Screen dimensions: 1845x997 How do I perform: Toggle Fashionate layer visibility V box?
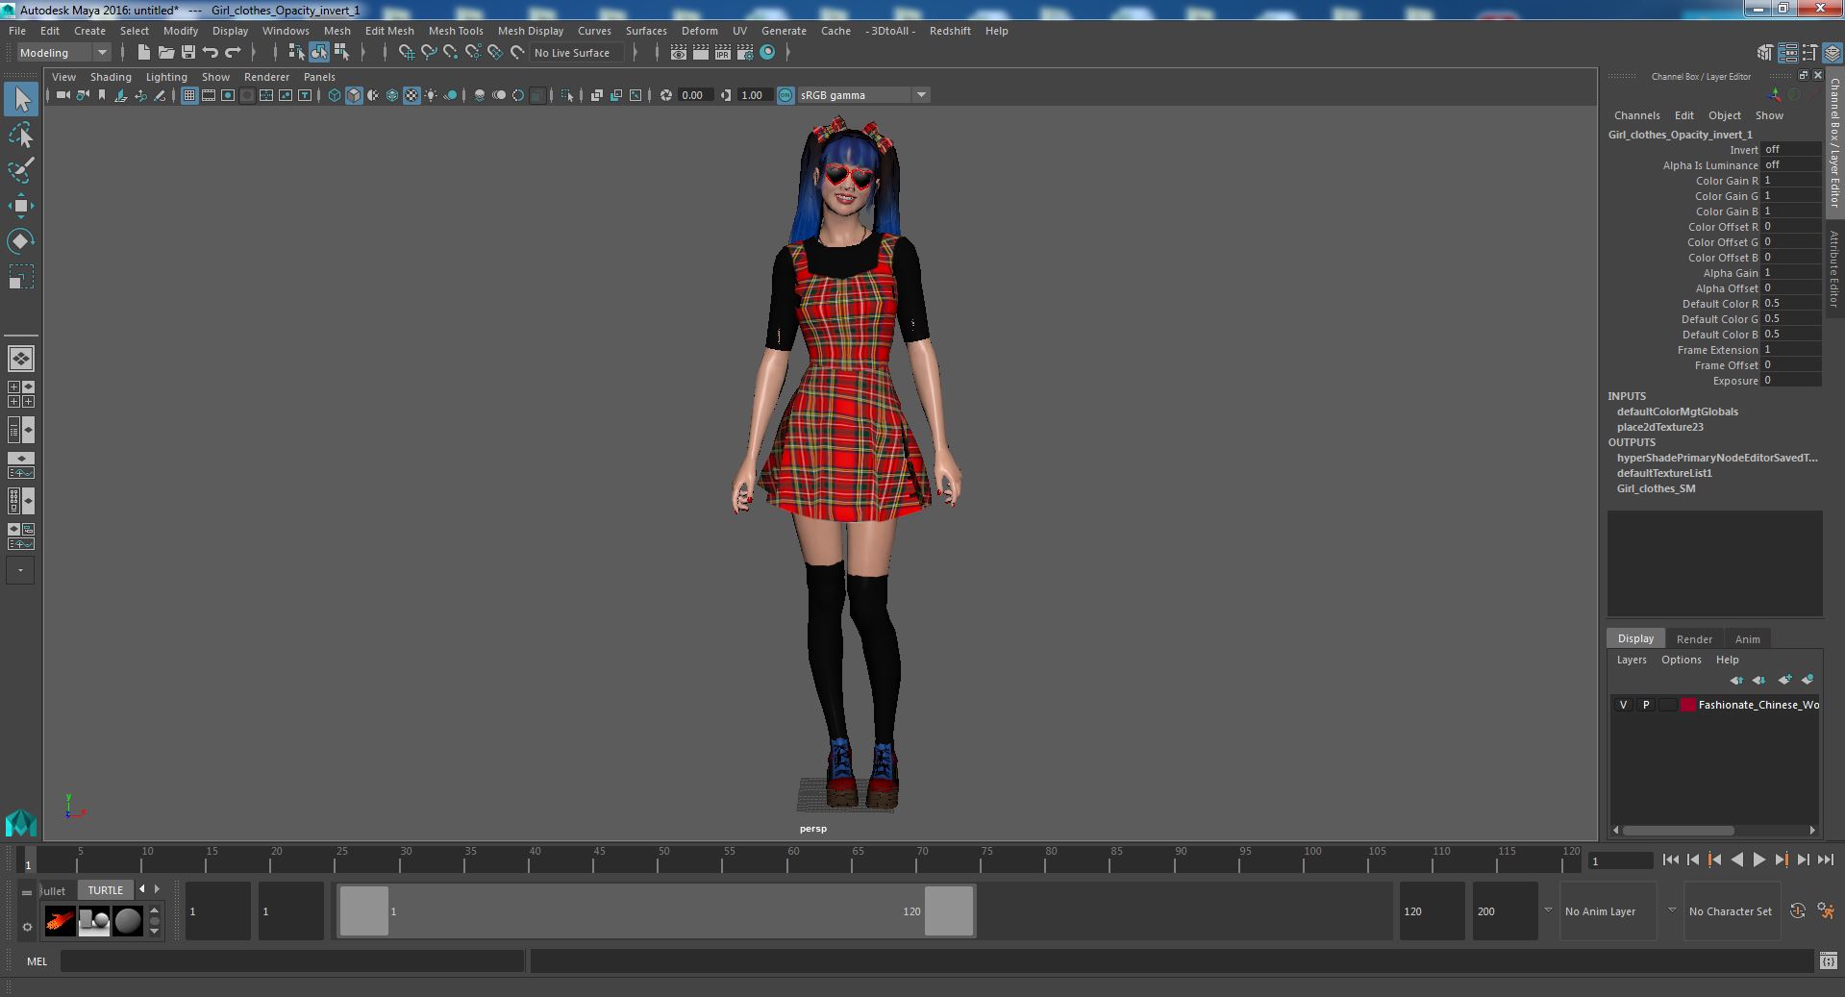[1623, 705]
